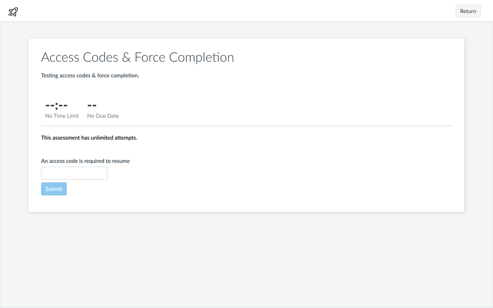Click the ampersand in the main heading
The width and height of the screenshot is (493, 308).
click(126, 58)
